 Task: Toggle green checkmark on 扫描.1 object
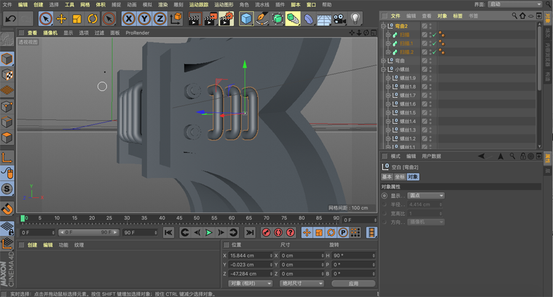pos(434,44)
